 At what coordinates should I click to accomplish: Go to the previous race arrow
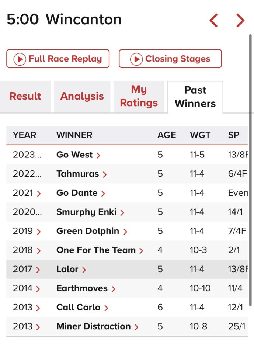click(x=213, y=20)
